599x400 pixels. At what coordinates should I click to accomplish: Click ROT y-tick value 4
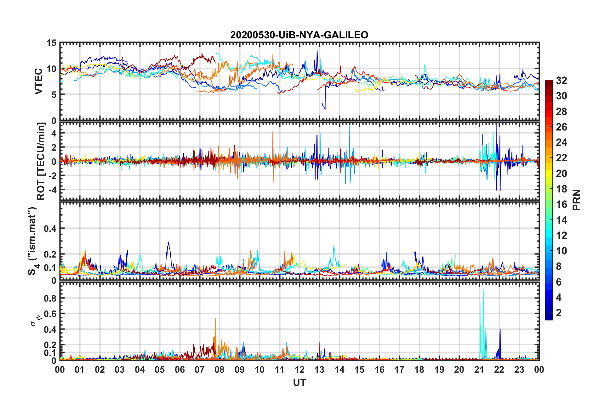(x=54, y=133)
